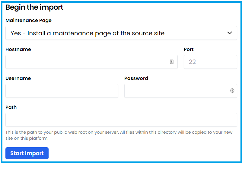Click the 22 placeholder in Port box

[x=192, y=62]
